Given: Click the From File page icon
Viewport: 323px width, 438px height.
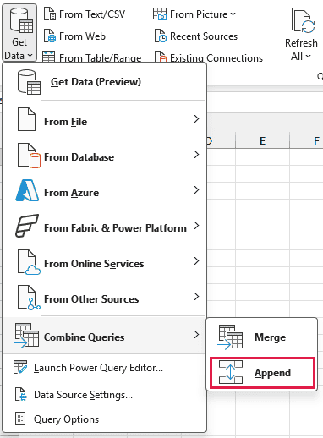Looking at the screenshot, I should point(26,119).
